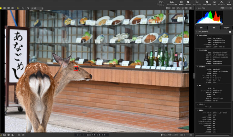Open the RGB channel dropdown in histogram

pyautogui.click(x=225, y=8)
